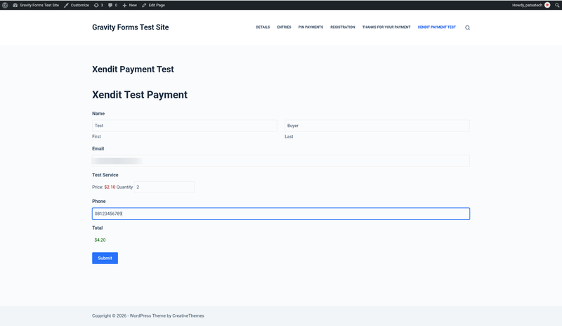Click the Last sub-label under name
562x326 pixels.
[x=289, y=136]
